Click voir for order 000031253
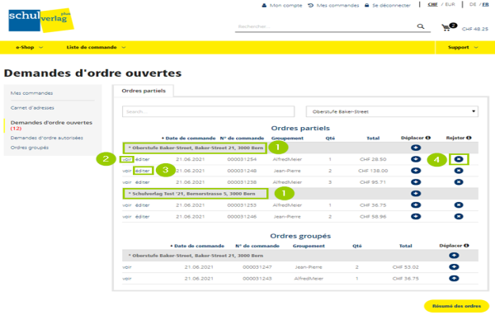The image size is (495, 315). pyautogui.click(x=127, y=205)
